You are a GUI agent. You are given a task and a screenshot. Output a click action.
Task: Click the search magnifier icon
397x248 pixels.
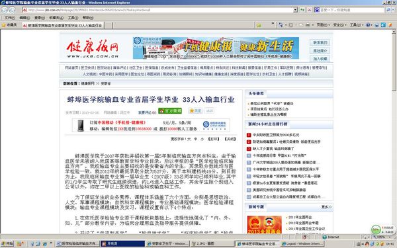point(388,10)
